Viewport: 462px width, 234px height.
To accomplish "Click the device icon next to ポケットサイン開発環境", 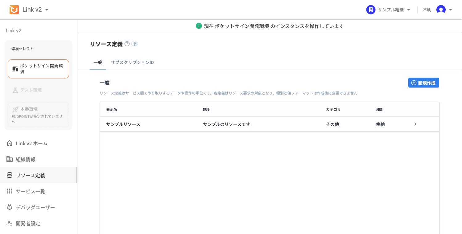I will 15,69.
